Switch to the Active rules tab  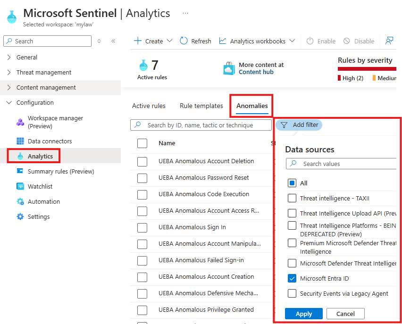point(149,106)
